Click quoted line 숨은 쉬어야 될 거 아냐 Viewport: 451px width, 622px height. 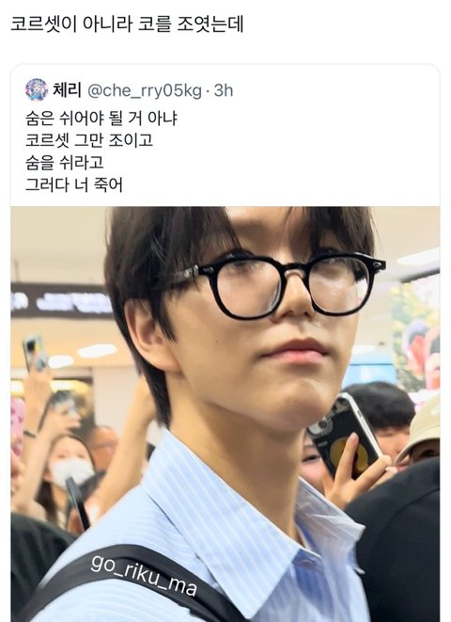tap(101, 119)
